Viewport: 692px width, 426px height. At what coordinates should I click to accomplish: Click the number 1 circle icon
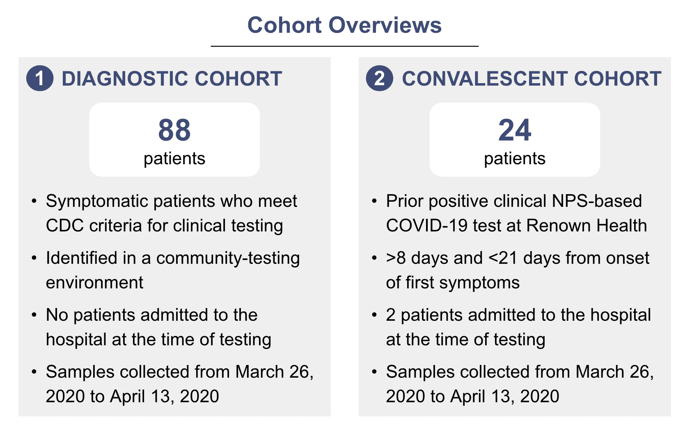40,78
